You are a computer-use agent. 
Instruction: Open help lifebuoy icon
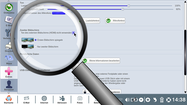point(169,100)
